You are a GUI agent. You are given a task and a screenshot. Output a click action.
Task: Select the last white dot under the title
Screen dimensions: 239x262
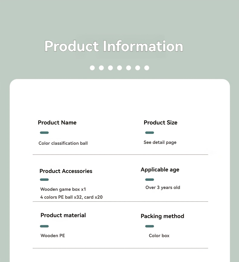[147, 68]
